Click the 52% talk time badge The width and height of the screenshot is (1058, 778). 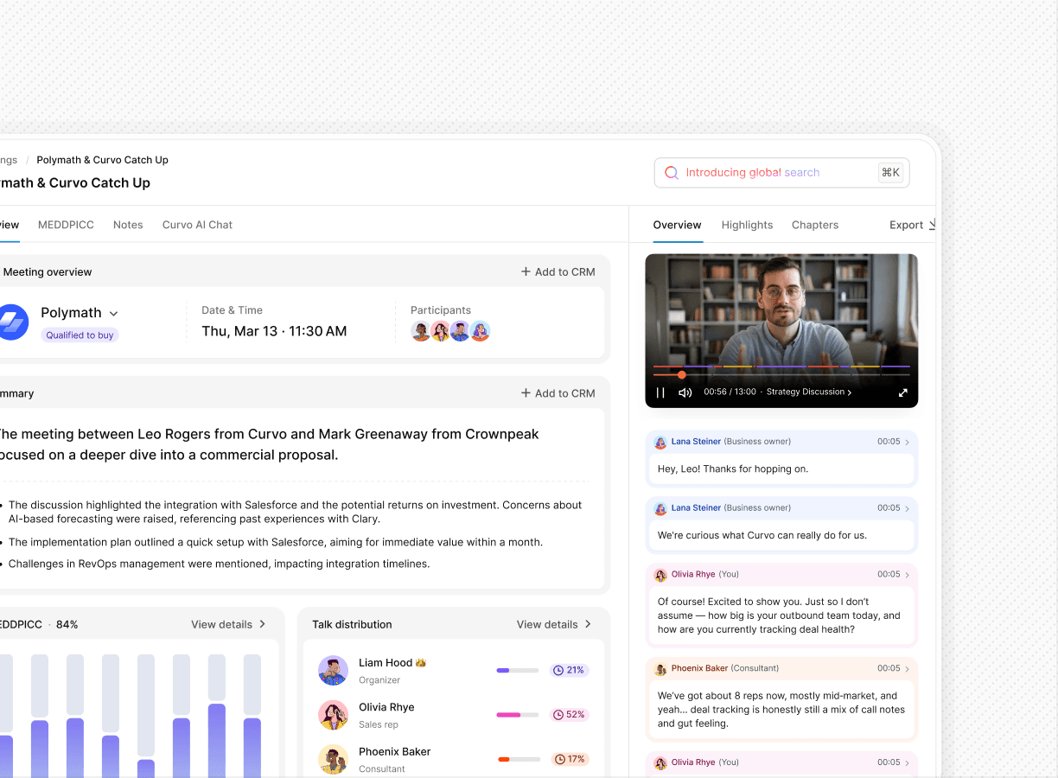pos(570,715)
